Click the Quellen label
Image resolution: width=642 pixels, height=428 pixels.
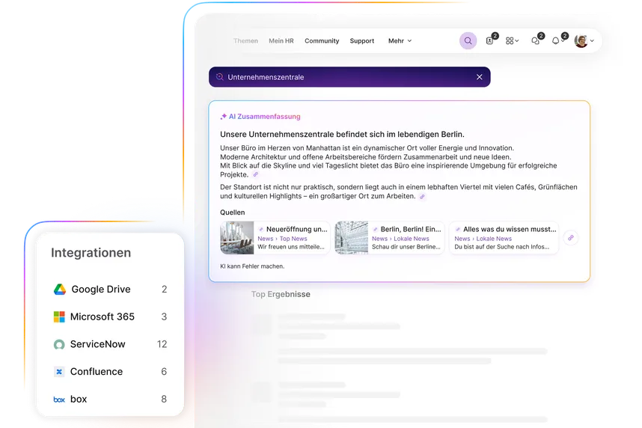click(233, 213)
